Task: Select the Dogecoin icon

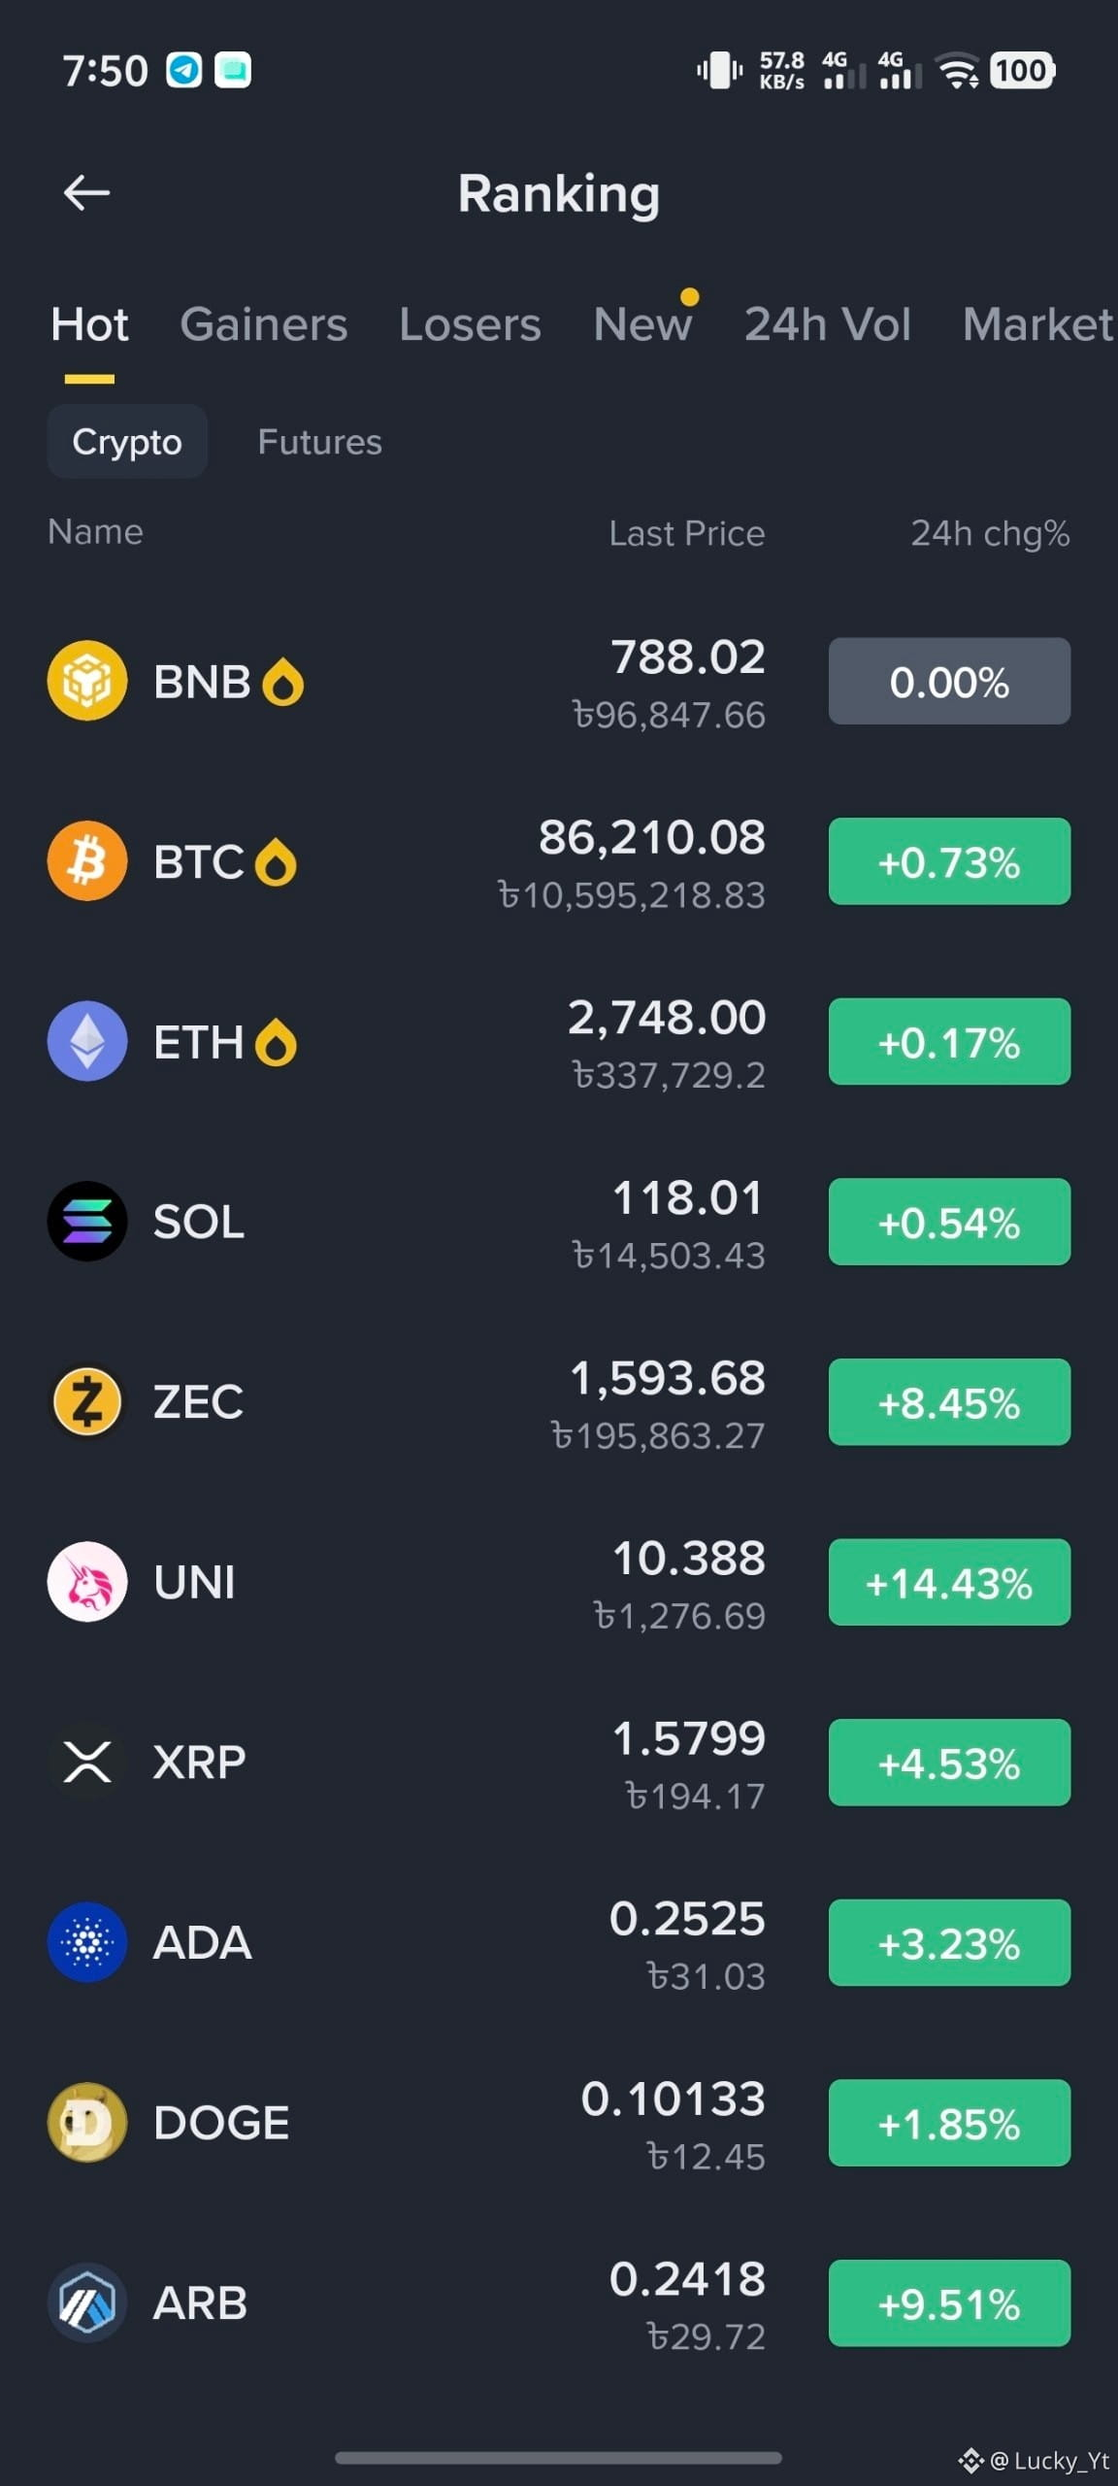Action: [x=87, y=2123]
